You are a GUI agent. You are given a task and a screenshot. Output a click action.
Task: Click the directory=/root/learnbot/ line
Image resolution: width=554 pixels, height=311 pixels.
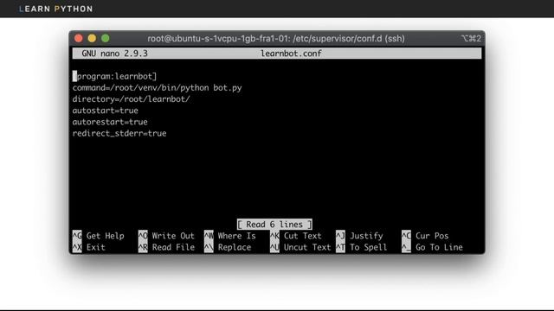[x=131, y=99]
